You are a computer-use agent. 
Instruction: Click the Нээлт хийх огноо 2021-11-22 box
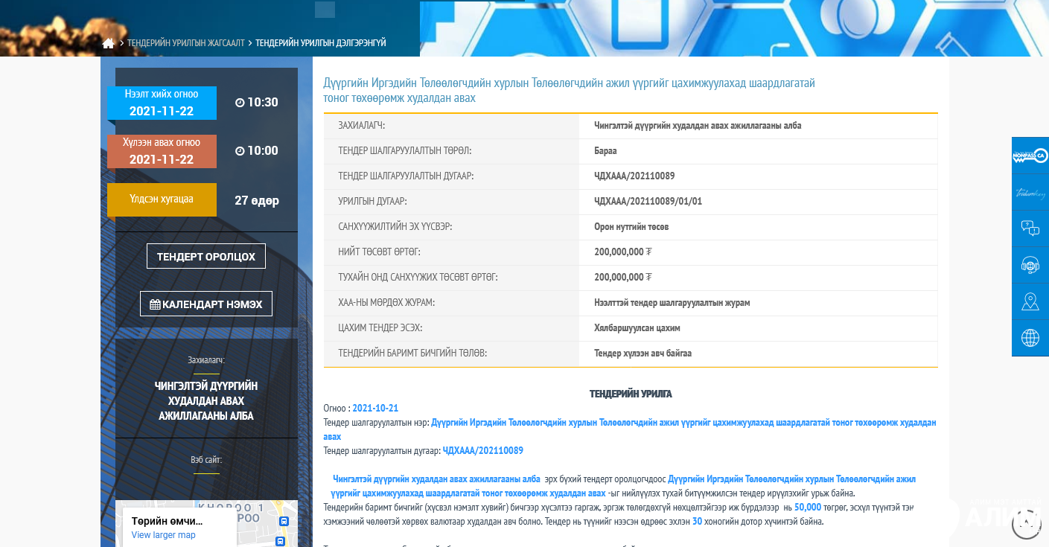(162, 103)
